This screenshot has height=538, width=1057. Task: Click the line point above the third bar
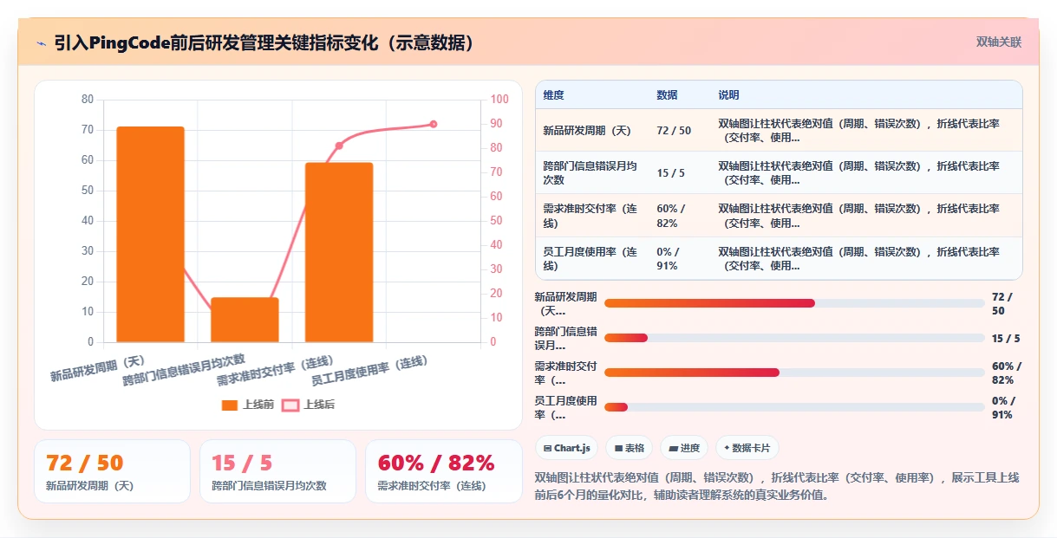point(339,146)
